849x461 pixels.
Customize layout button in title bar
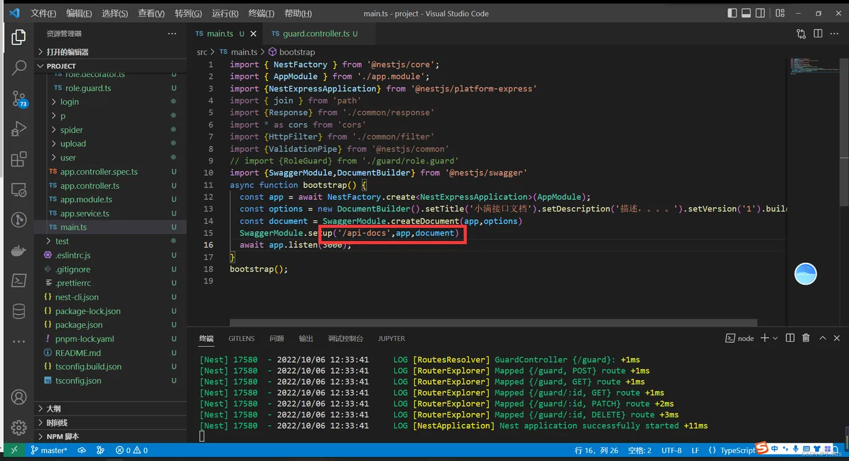click(780, 13)
